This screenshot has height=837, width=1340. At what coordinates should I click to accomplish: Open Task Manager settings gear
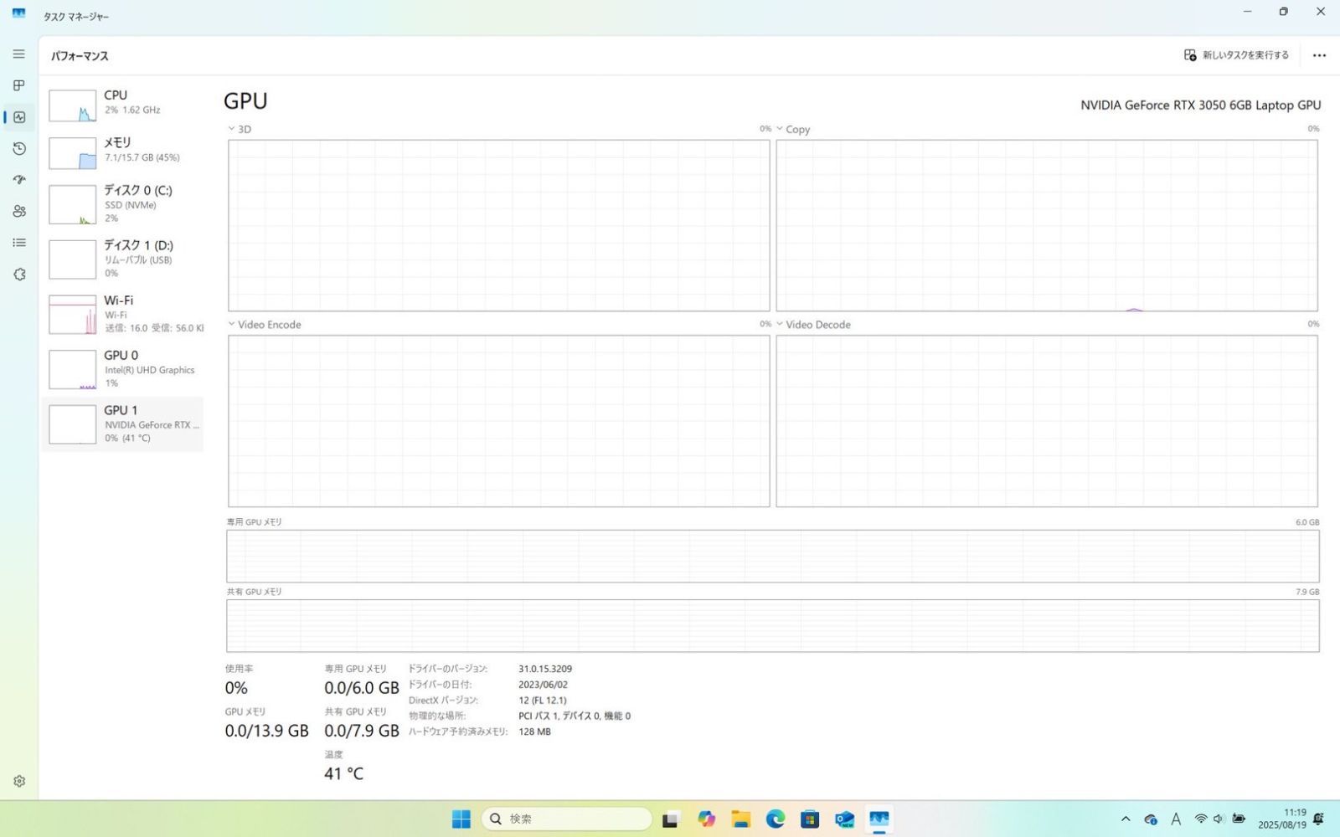click(x=18, y=781)
